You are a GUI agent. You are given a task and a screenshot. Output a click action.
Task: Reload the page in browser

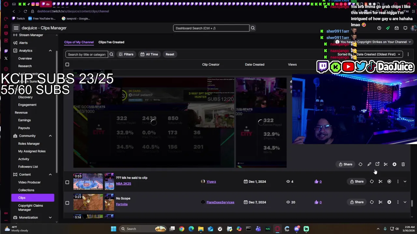pyautogui.click(x=26, y=11)
